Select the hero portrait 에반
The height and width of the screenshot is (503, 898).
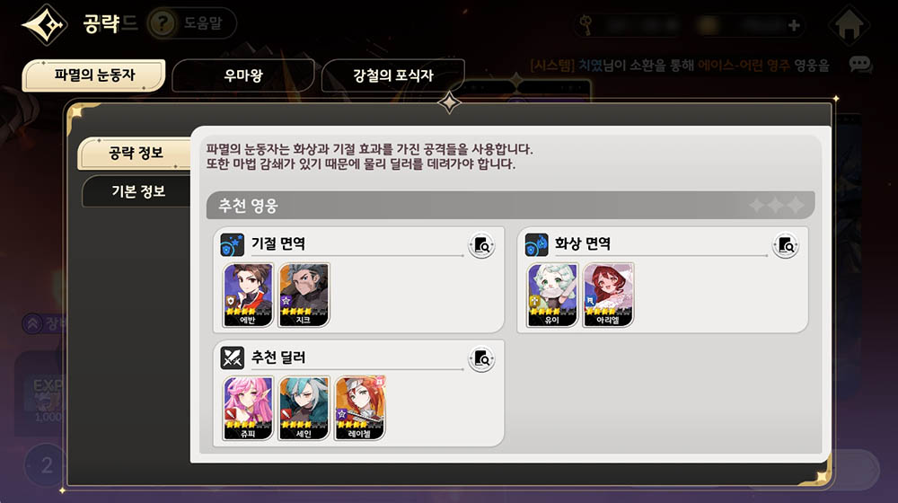(248, 295)
